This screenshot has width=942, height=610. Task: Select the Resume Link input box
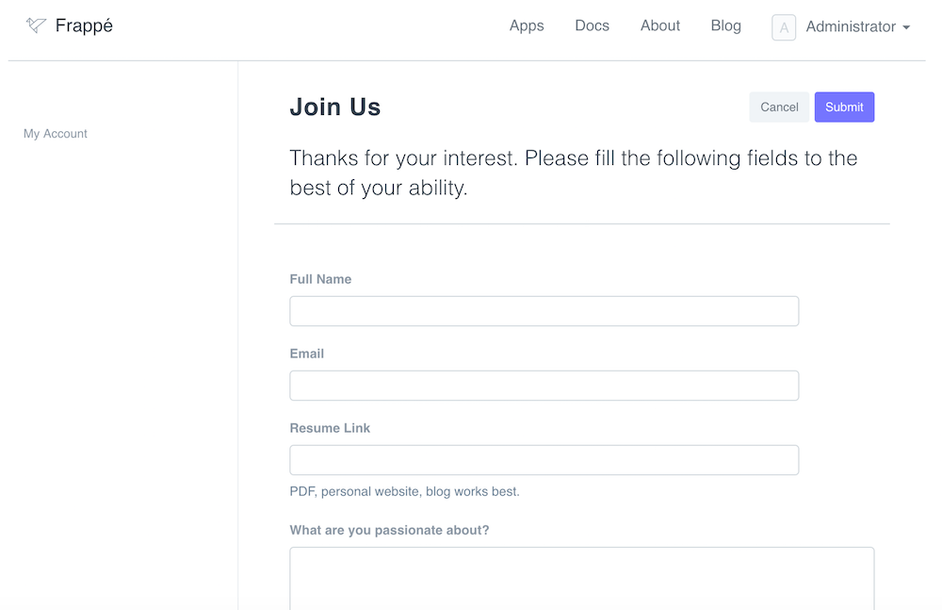click(x=544, y=459)
